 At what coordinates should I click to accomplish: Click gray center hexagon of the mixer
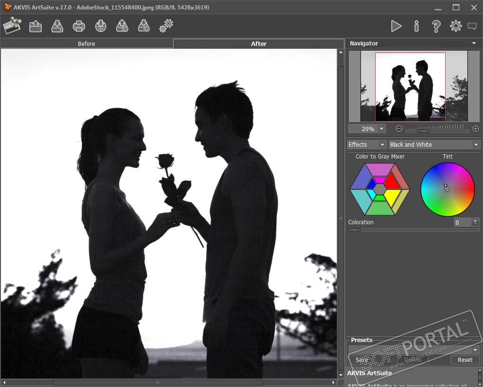point(380,189)
